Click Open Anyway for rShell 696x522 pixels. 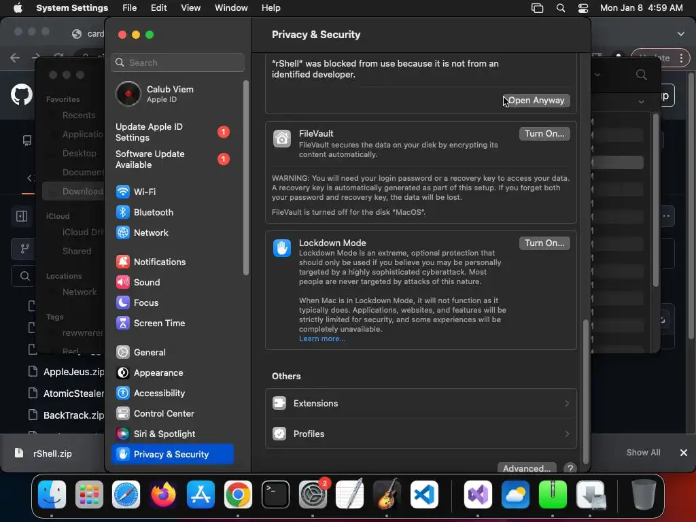coord(536,101)
